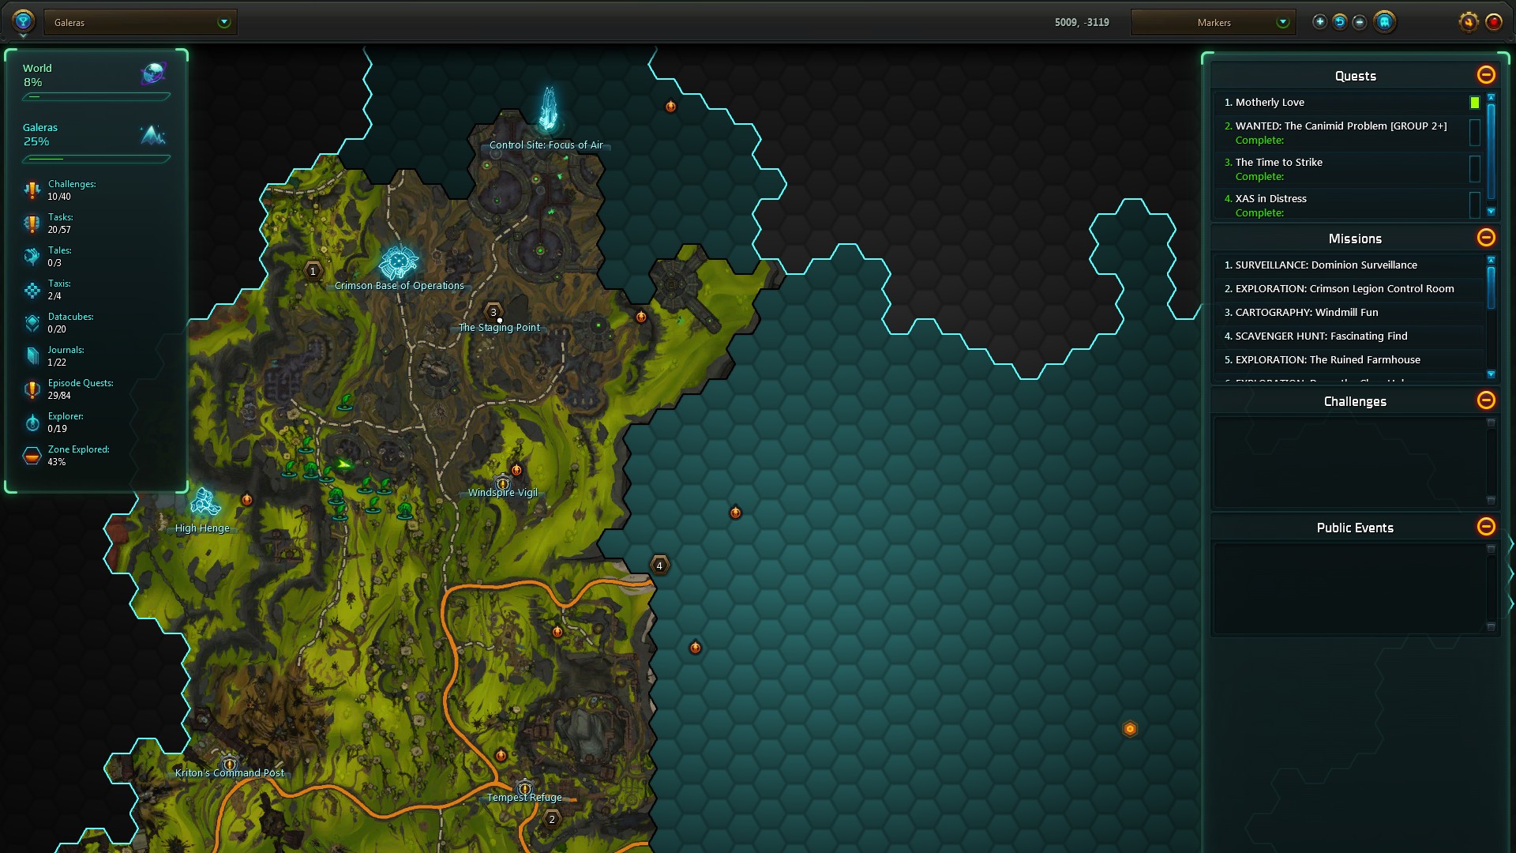Click orange marker above Windspire Vigil
The image size is (1516, 853).
pyautogui.click(x=516, y=470)
